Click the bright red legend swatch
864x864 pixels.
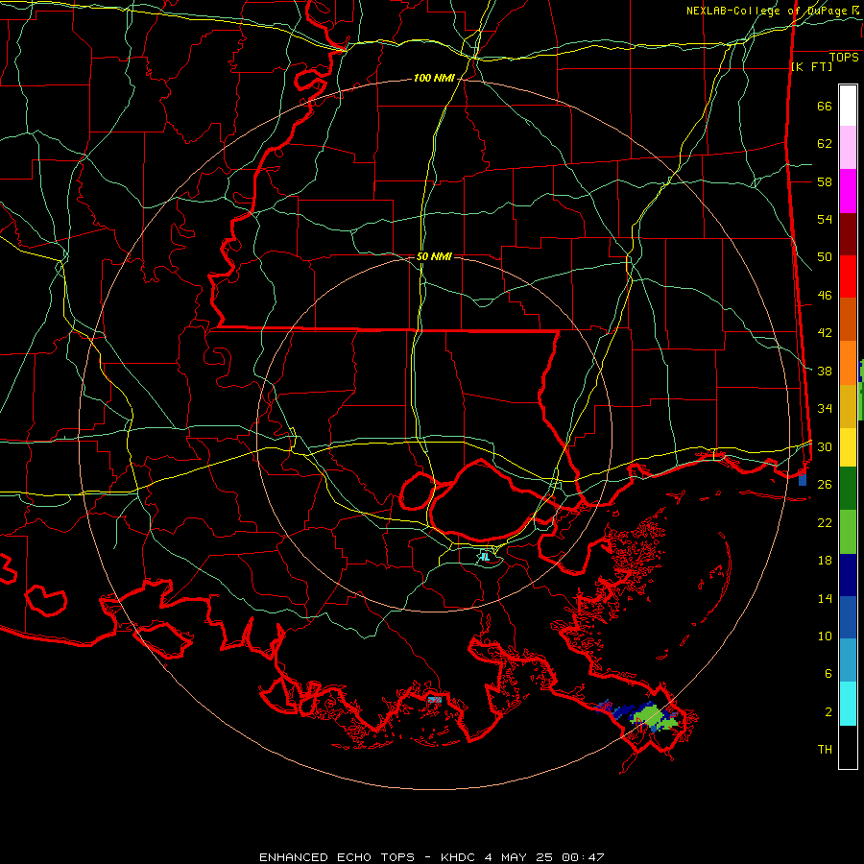click(848, 276)
